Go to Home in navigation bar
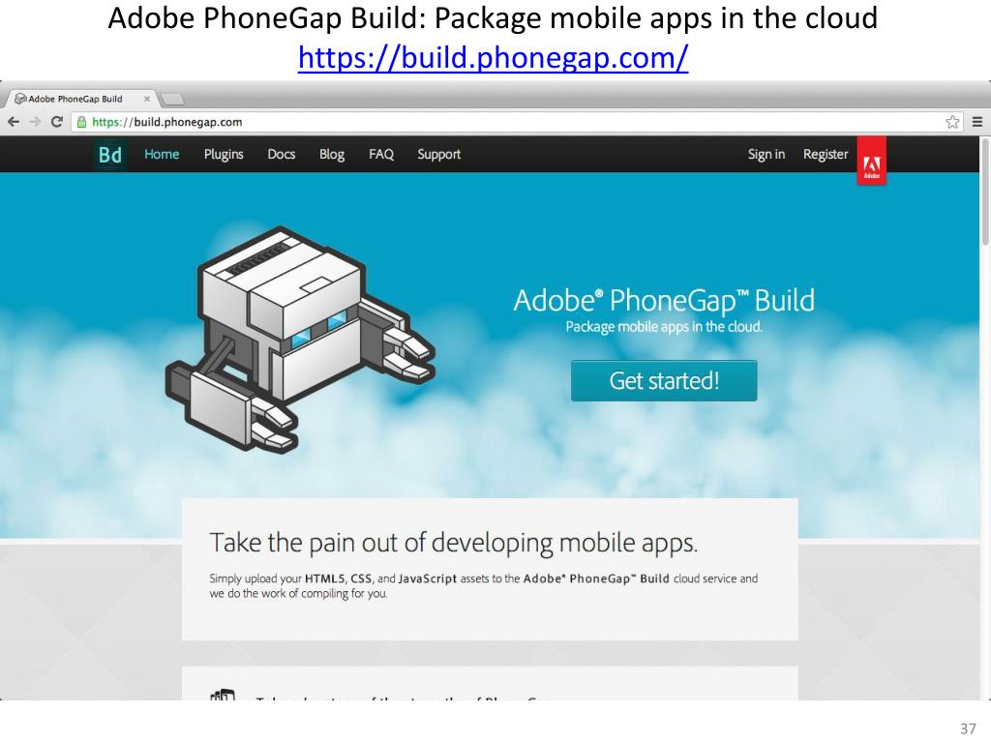Image resolution: width=991 pixels, height=743 pixels. coord(162,154)
